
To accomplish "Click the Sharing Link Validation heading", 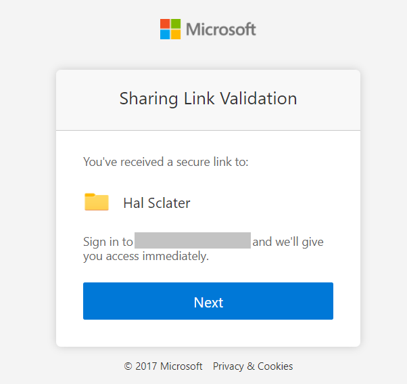I will coord(208,99).
